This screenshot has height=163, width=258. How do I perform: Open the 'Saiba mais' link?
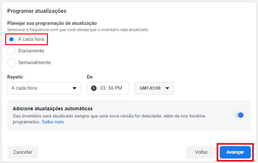53,122
